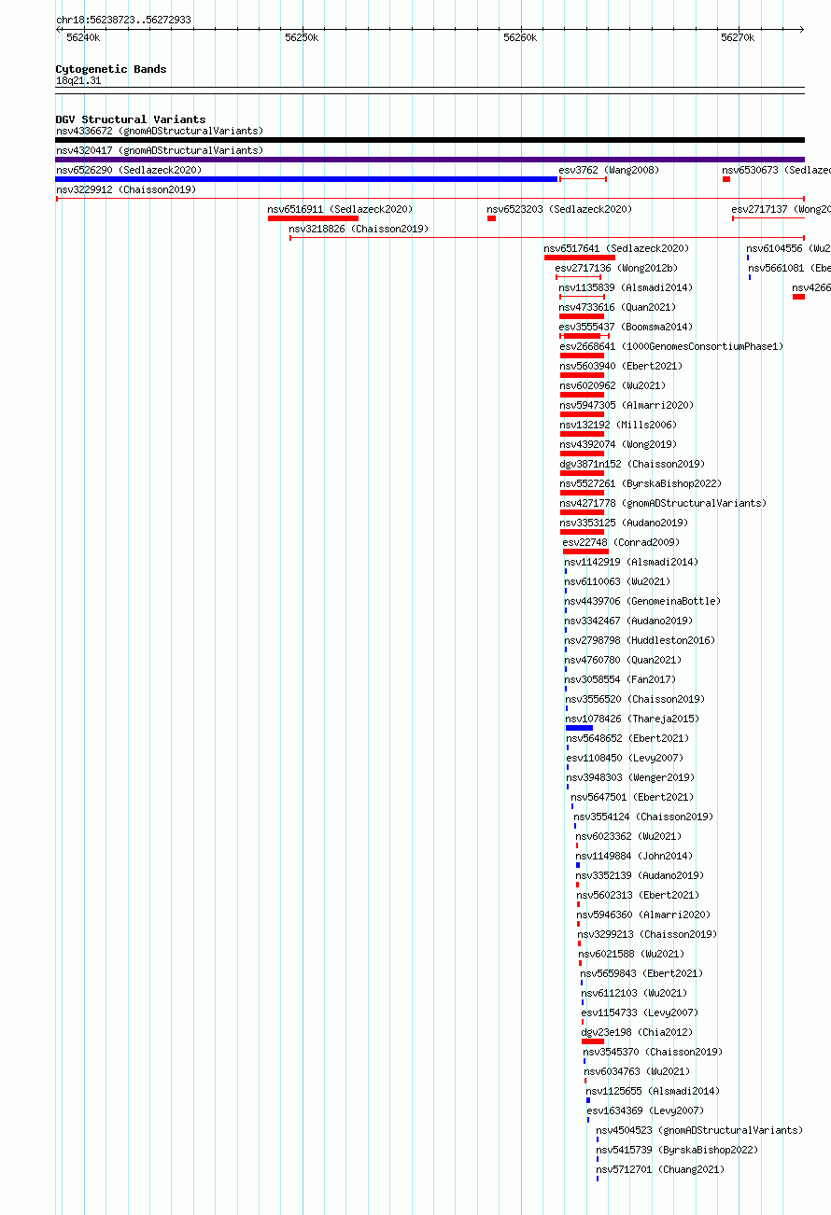The height and width of the screenshot is (1215, 831).
Task: Open esv2668641 (1000GenomesConsortiumPhase1) variant
Action: [x=671, y=346]
